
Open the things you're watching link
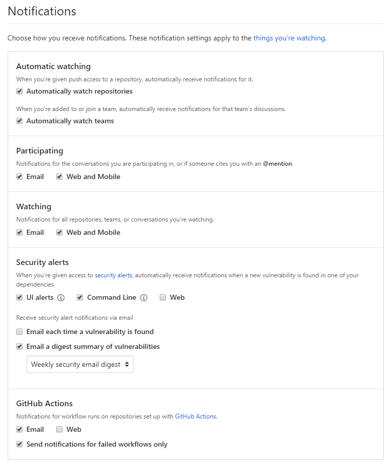(x=289, y=38)
